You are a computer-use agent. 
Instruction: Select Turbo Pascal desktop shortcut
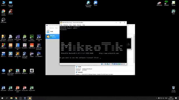pos(32,46)
